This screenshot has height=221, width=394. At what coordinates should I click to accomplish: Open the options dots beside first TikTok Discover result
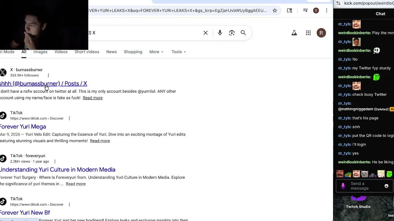pyautogui.click(x=69, y=118)
